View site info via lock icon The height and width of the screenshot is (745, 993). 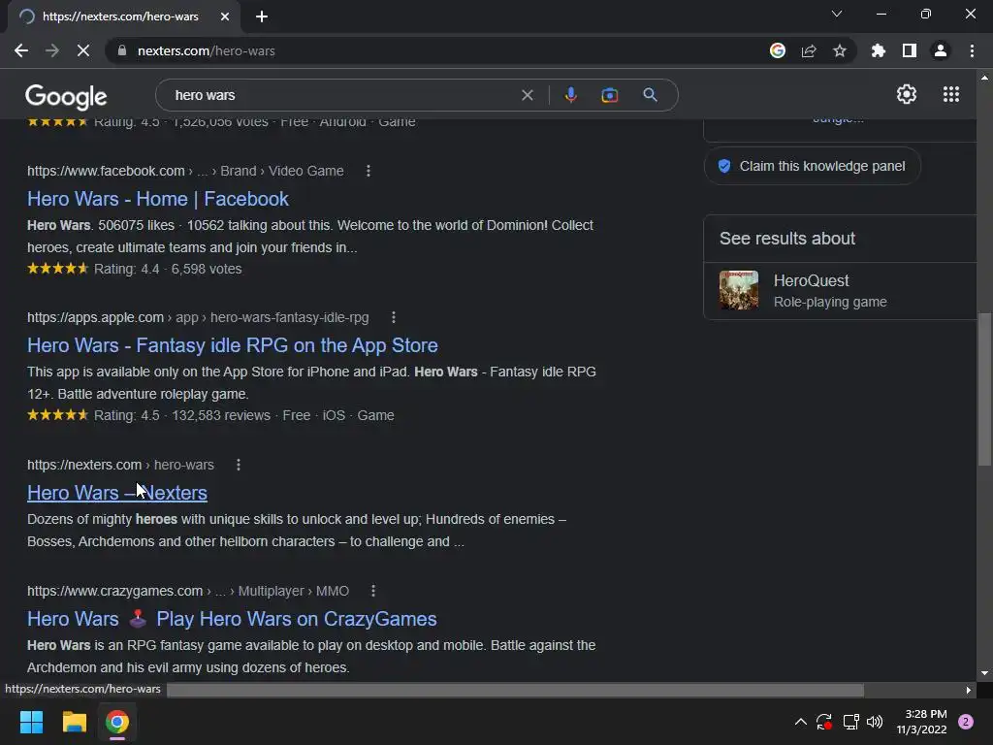[x=121, y=50]
